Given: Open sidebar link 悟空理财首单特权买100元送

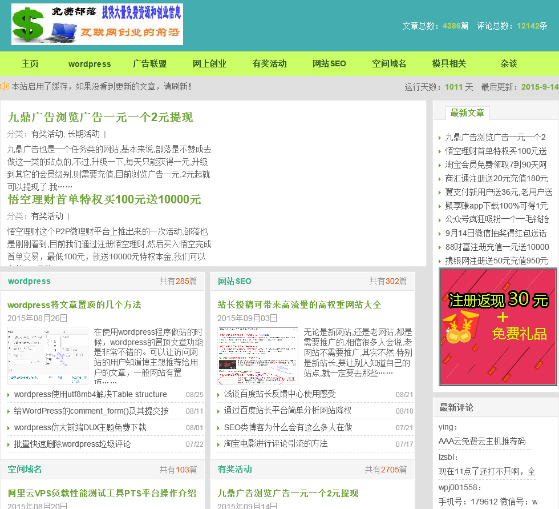Looking at the screenshot, I should coord(496,151).
